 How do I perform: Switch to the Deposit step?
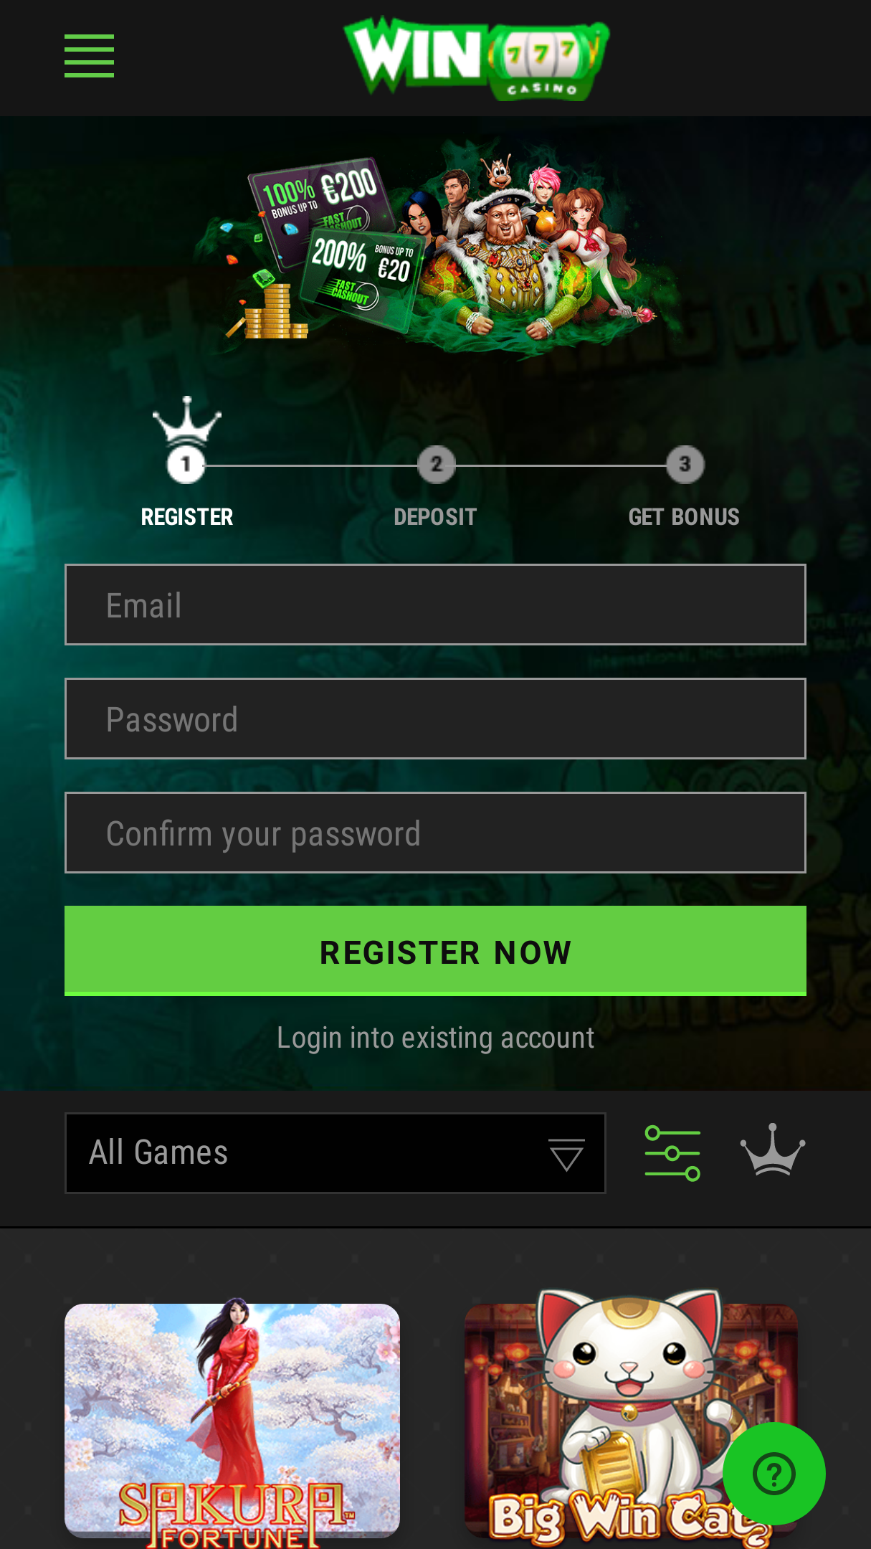(435, 517)
